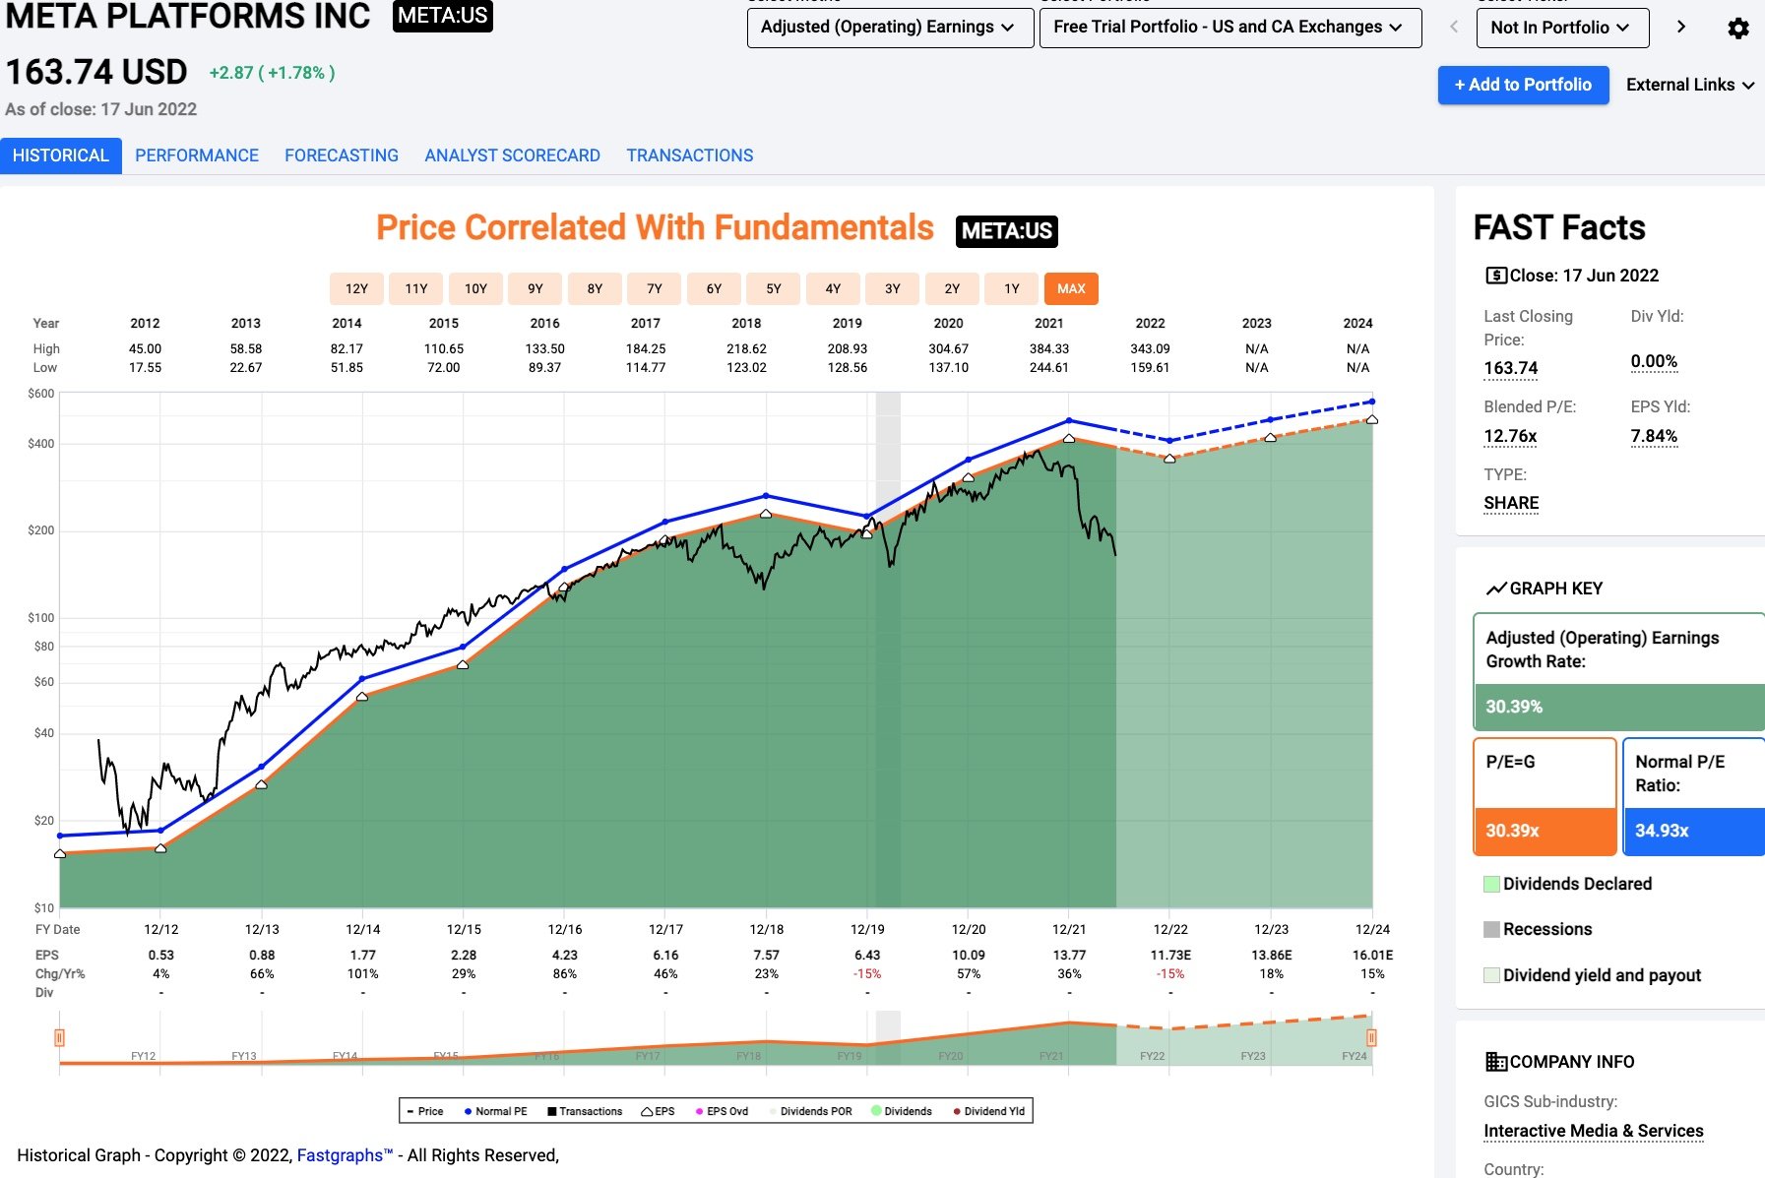Image resolution: width=1765 pixels, height=1178 pixels.
Task: Click the green 30.39% growth rate swatch
Action: click(x=1619, y=707)
